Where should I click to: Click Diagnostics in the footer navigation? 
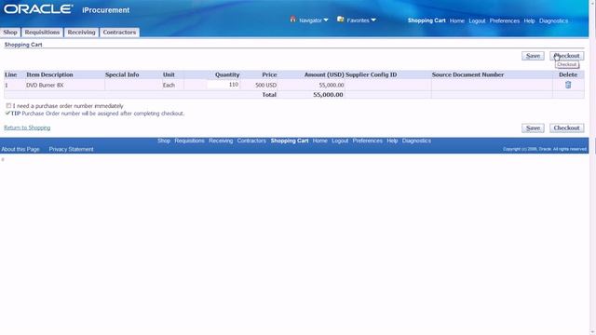point(416,141)
